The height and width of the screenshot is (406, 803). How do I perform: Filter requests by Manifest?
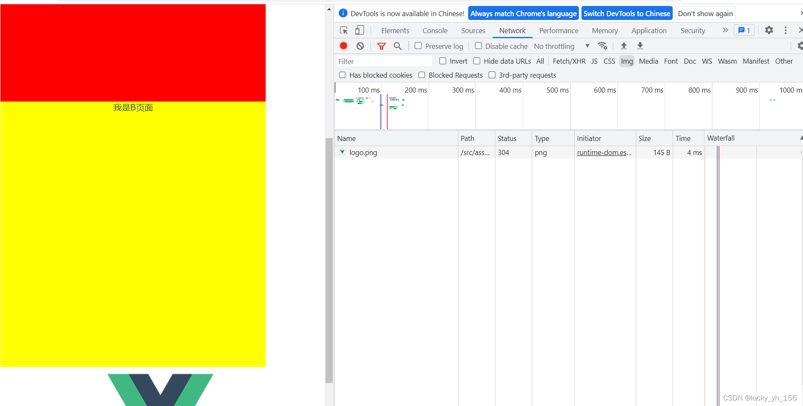(x=756, y=61)
